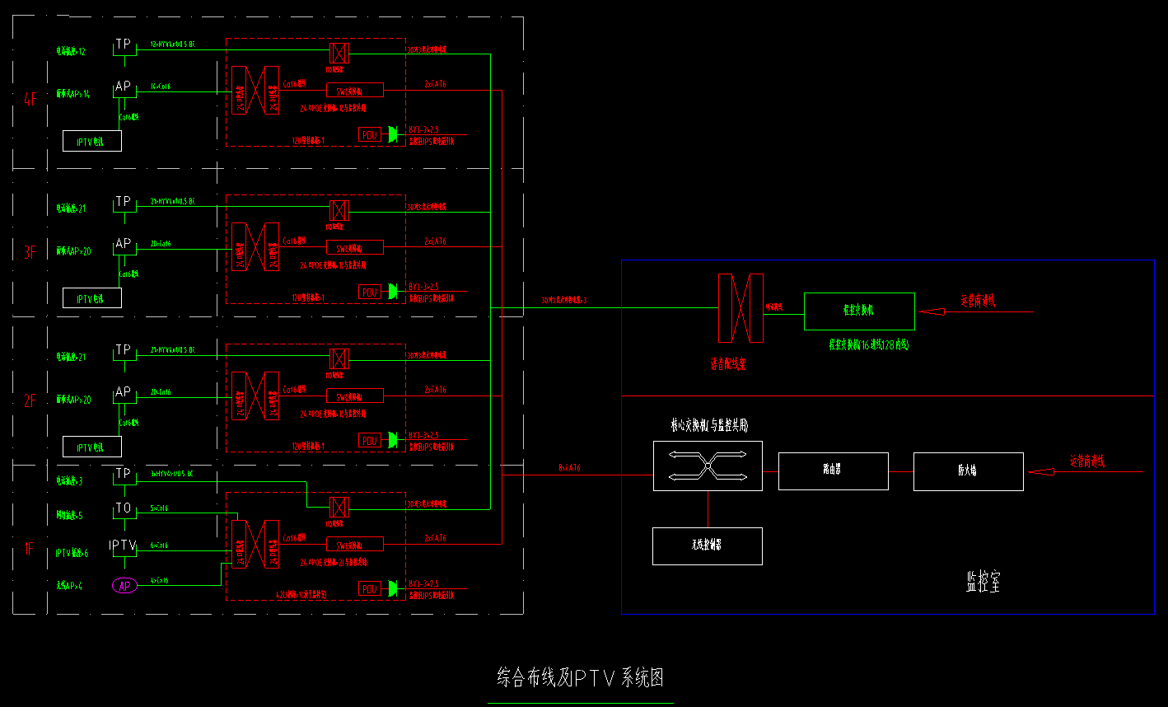Image resolution: width=1168 pixels, height=707 pixels.
Task: Select the 4F TP telephone outlet symbol
Action: coord(124,47)
